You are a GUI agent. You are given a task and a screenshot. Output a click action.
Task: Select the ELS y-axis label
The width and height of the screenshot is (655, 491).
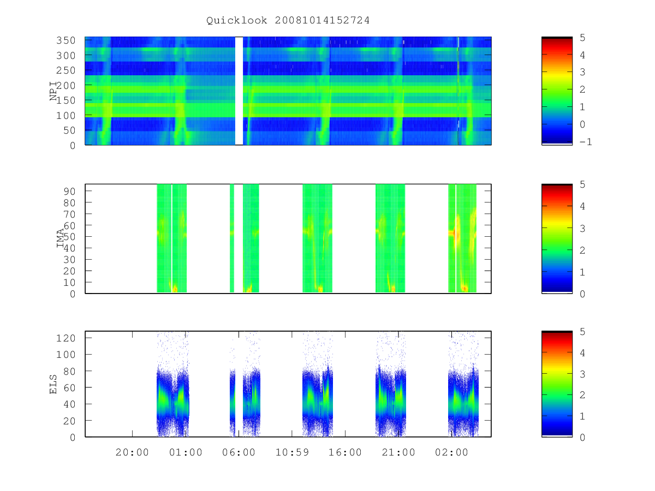pos(54,384)
